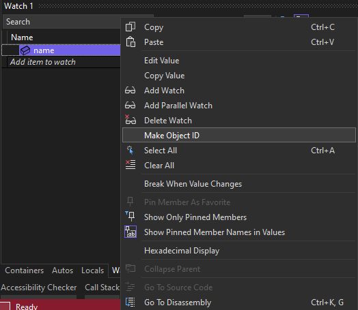358x310 pixels.
Task: Click the object icon beside the name watch item
Action: coord(25,50)
